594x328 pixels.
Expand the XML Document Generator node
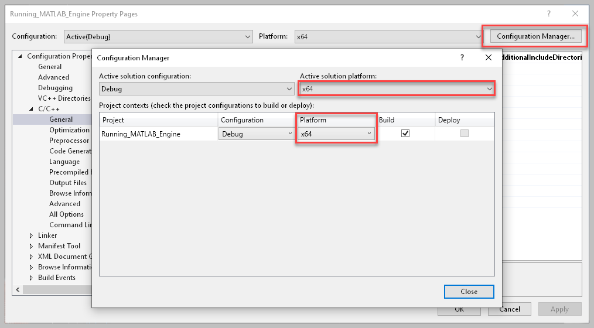[32, 257]
